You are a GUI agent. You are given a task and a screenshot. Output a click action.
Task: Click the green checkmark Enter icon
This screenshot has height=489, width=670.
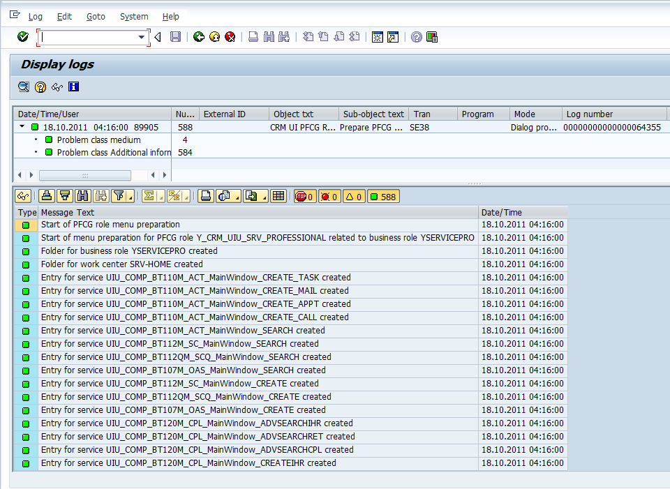pyautogui.click(x=22, y=37)
